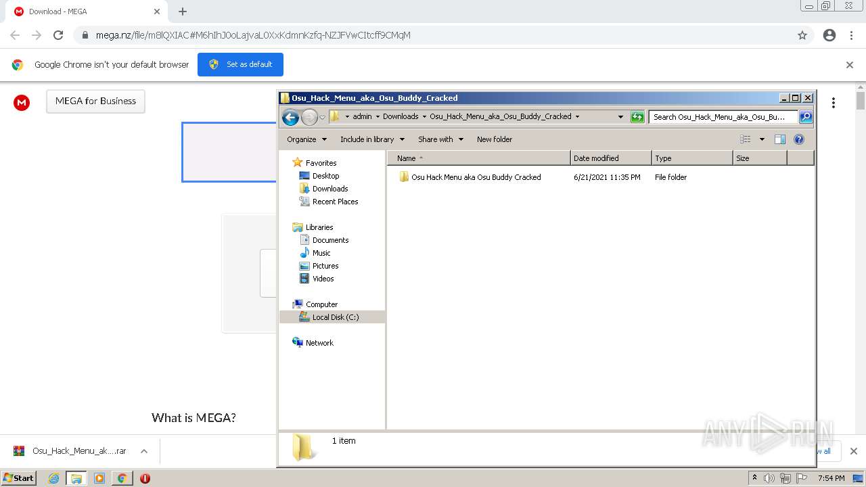This screenshot has width=866, height=487.
Task: Click the Explorer Back arrow button
Action: (290, 117)
